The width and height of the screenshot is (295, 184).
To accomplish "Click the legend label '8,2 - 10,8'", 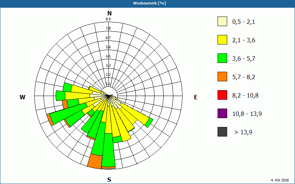I will point(245,96).
